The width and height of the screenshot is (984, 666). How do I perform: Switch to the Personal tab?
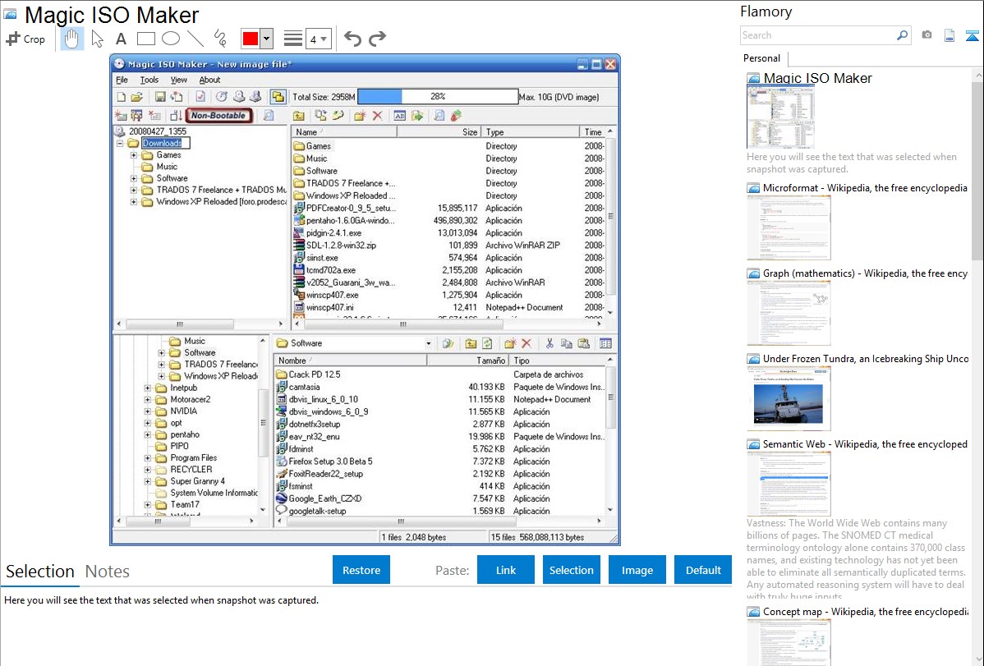762,58
